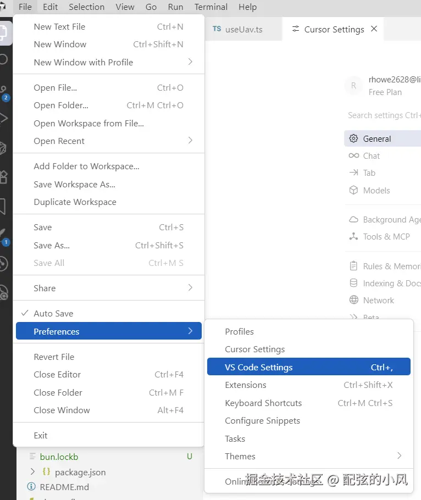
Task: Click the Network globe icon
Action: 353,300
